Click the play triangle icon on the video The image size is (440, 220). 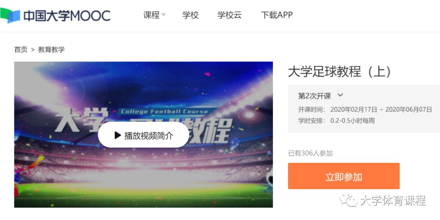click(118, 135)
